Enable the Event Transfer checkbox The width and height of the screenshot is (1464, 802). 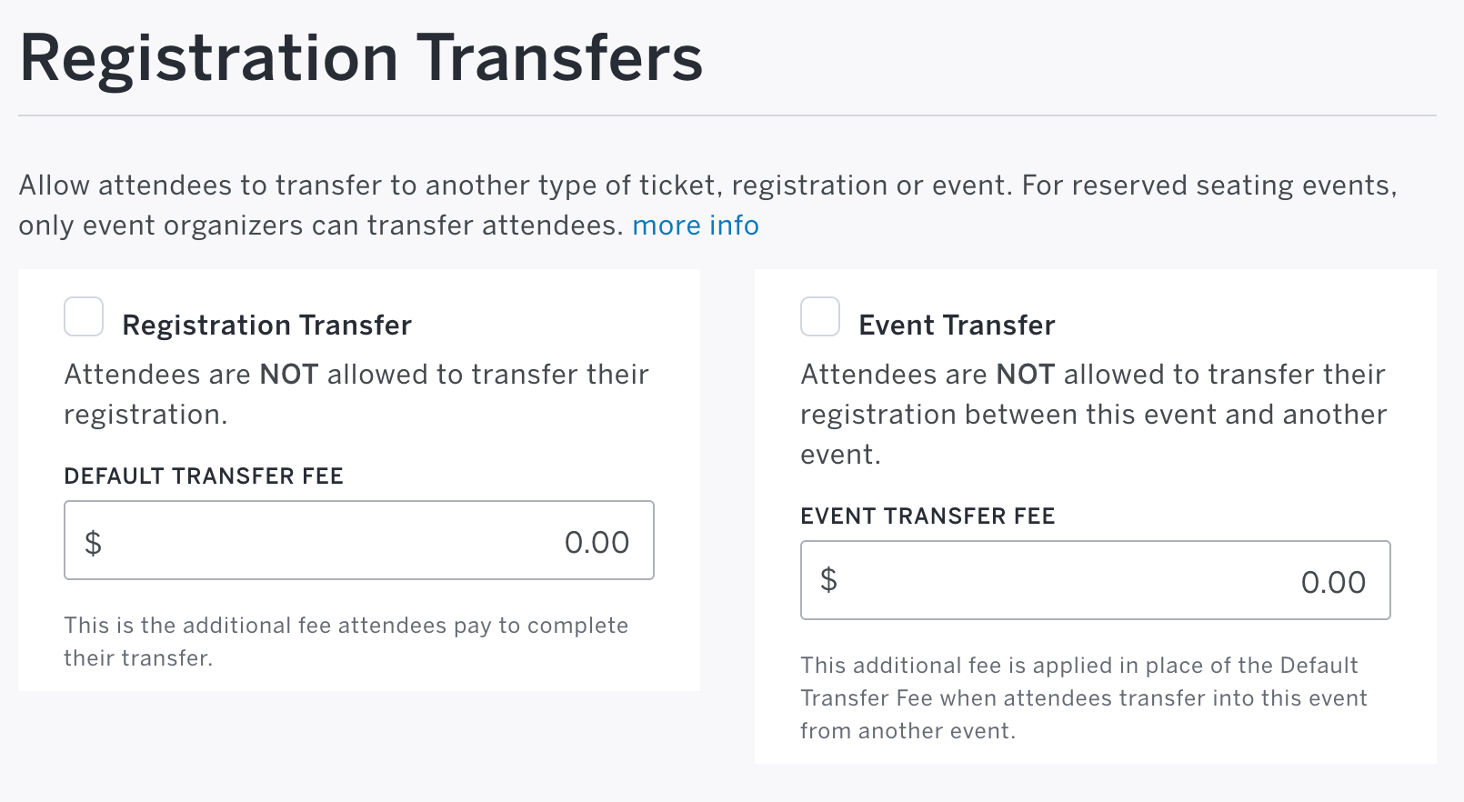point(819,316)
